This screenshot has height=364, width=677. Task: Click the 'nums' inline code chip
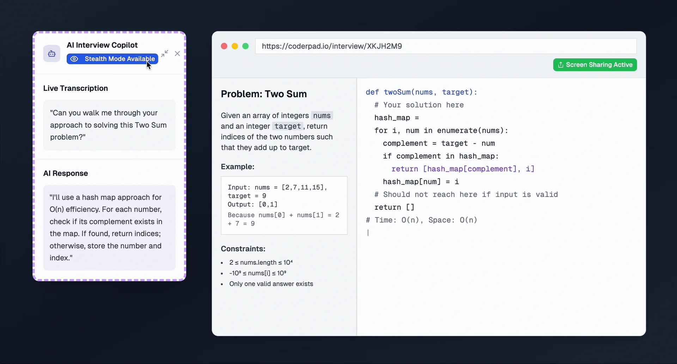322,116
